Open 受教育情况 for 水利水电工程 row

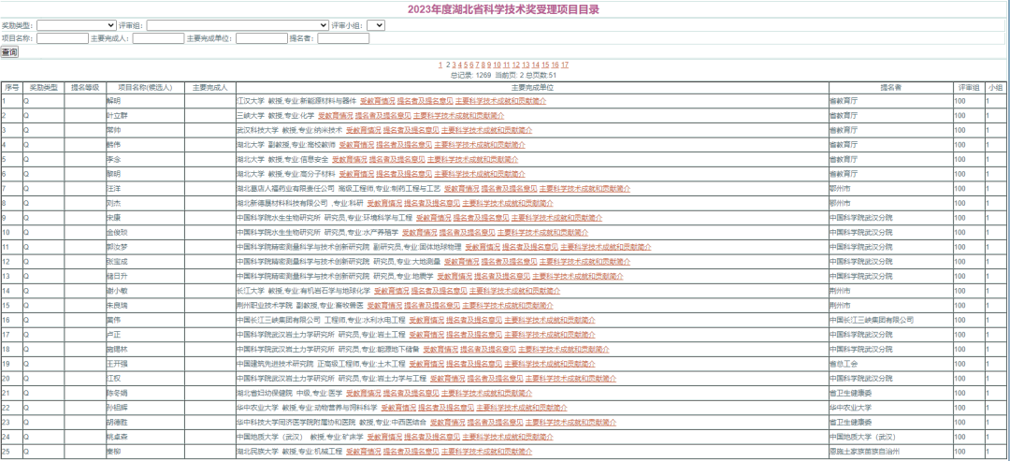(426, 320)
